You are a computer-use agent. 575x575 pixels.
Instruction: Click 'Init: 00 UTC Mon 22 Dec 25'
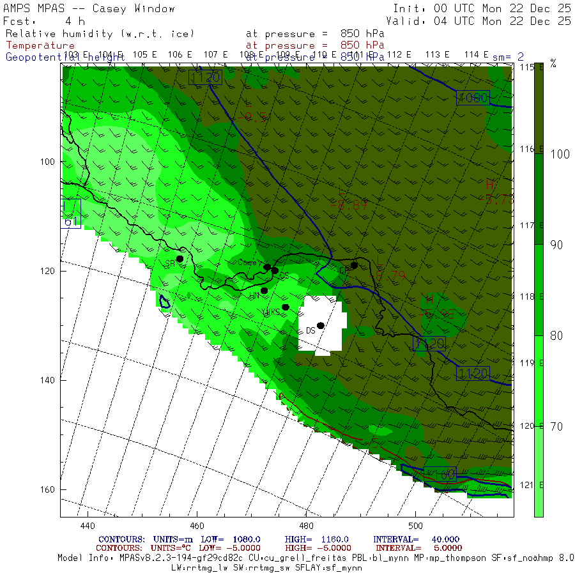point(482,8)
